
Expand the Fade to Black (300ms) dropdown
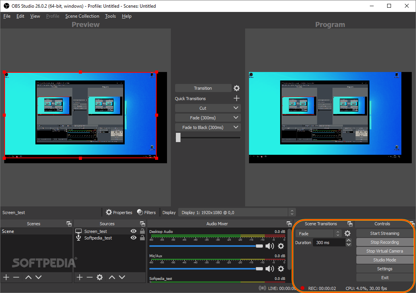[237, 127]
